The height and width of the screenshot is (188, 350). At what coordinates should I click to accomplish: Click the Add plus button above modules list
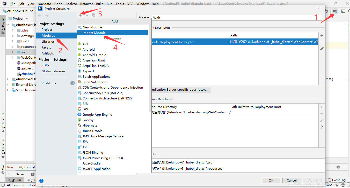[80, 15]
